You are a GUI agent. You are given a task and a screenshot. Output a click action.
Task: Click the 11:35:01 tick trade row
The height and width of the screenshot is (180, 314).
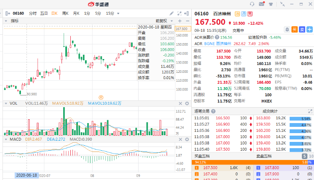coord(223,118)
